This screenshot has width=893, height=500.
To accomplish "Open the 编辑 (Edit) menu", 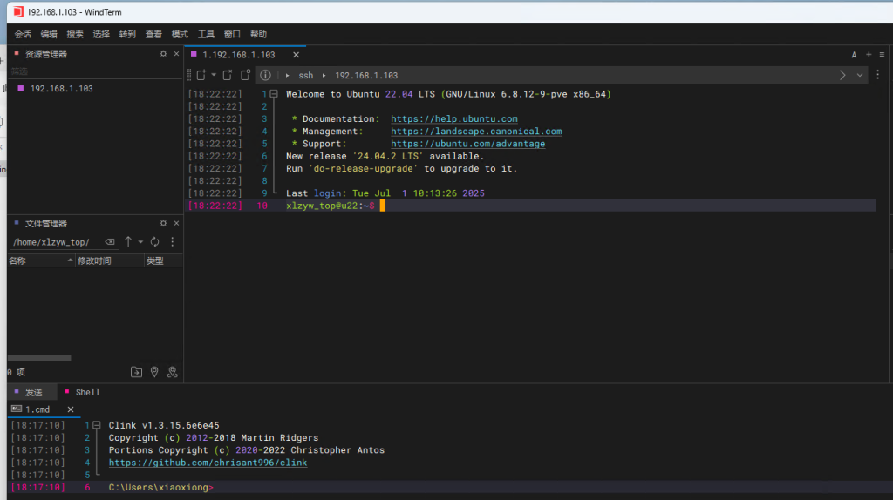I will (x=49, y=34).
